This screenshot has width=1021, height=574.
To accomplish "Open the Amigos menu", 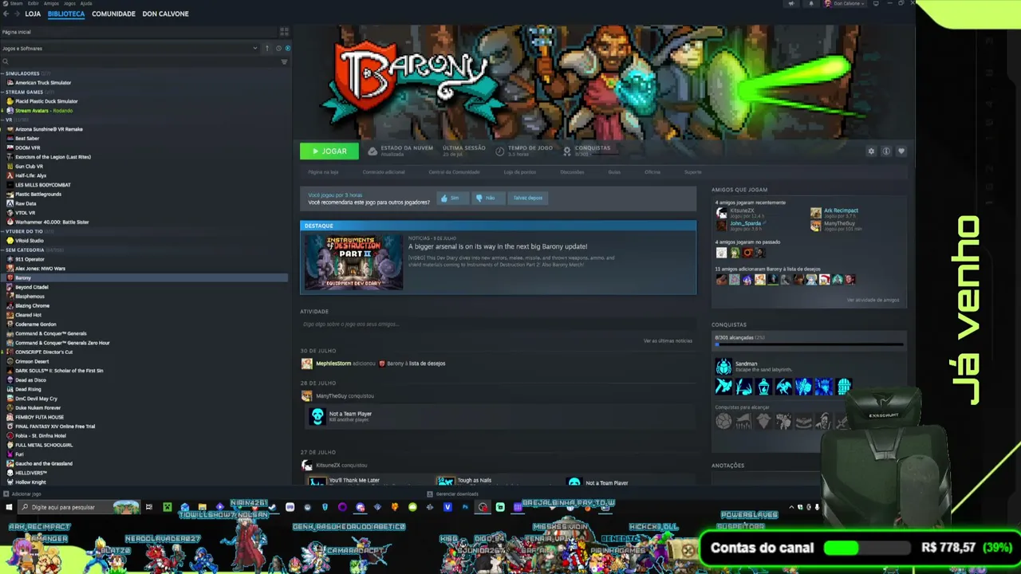I will coord(51,3).
